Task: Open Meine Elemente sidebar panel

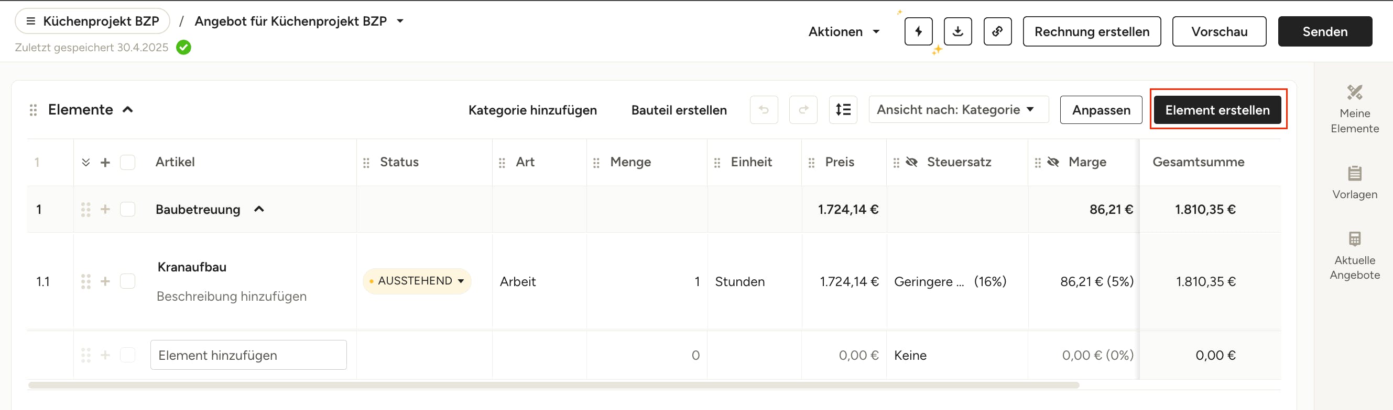Action: tap(1355, 109)
